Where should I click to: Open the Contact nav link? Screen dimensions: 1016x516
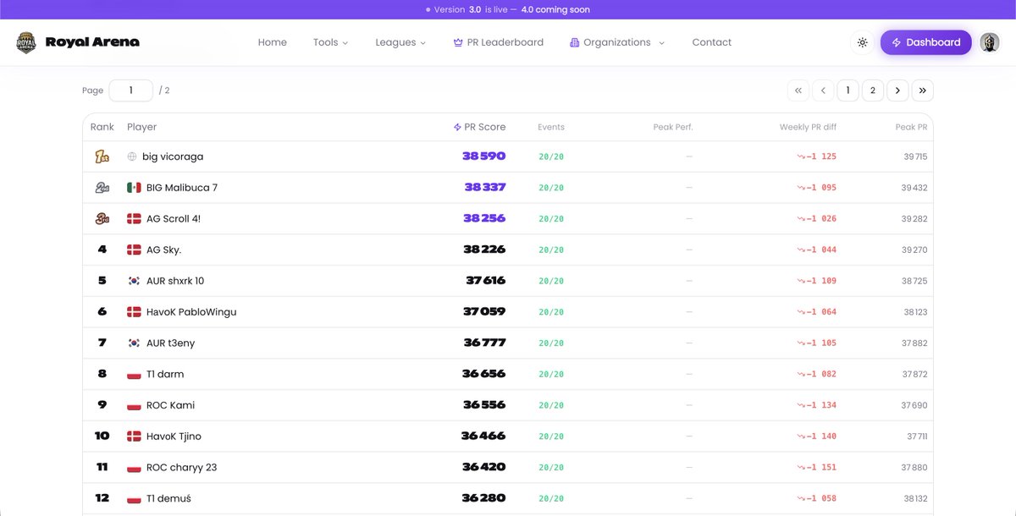click(x=712, y=42)
